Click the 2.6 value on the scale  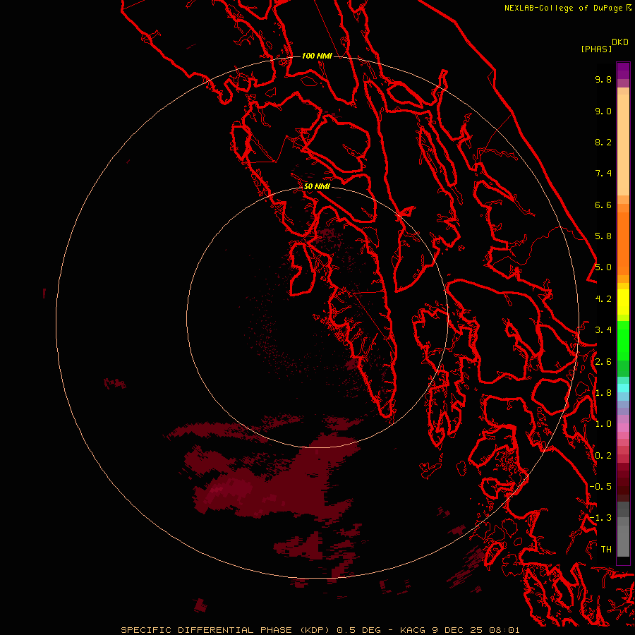(x=603, y=362)
